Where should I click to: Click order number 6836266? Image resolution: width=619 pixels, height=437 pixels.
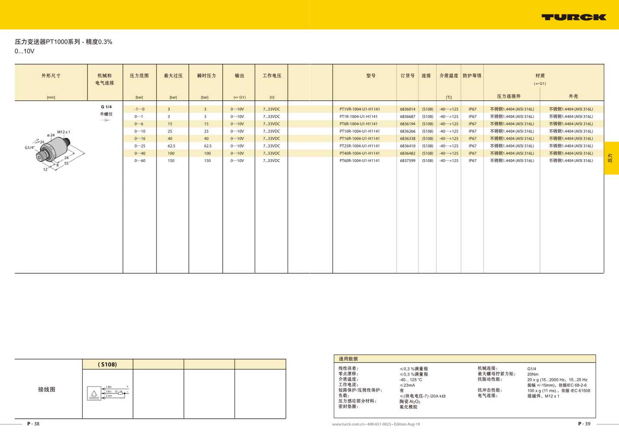(408, 131)
